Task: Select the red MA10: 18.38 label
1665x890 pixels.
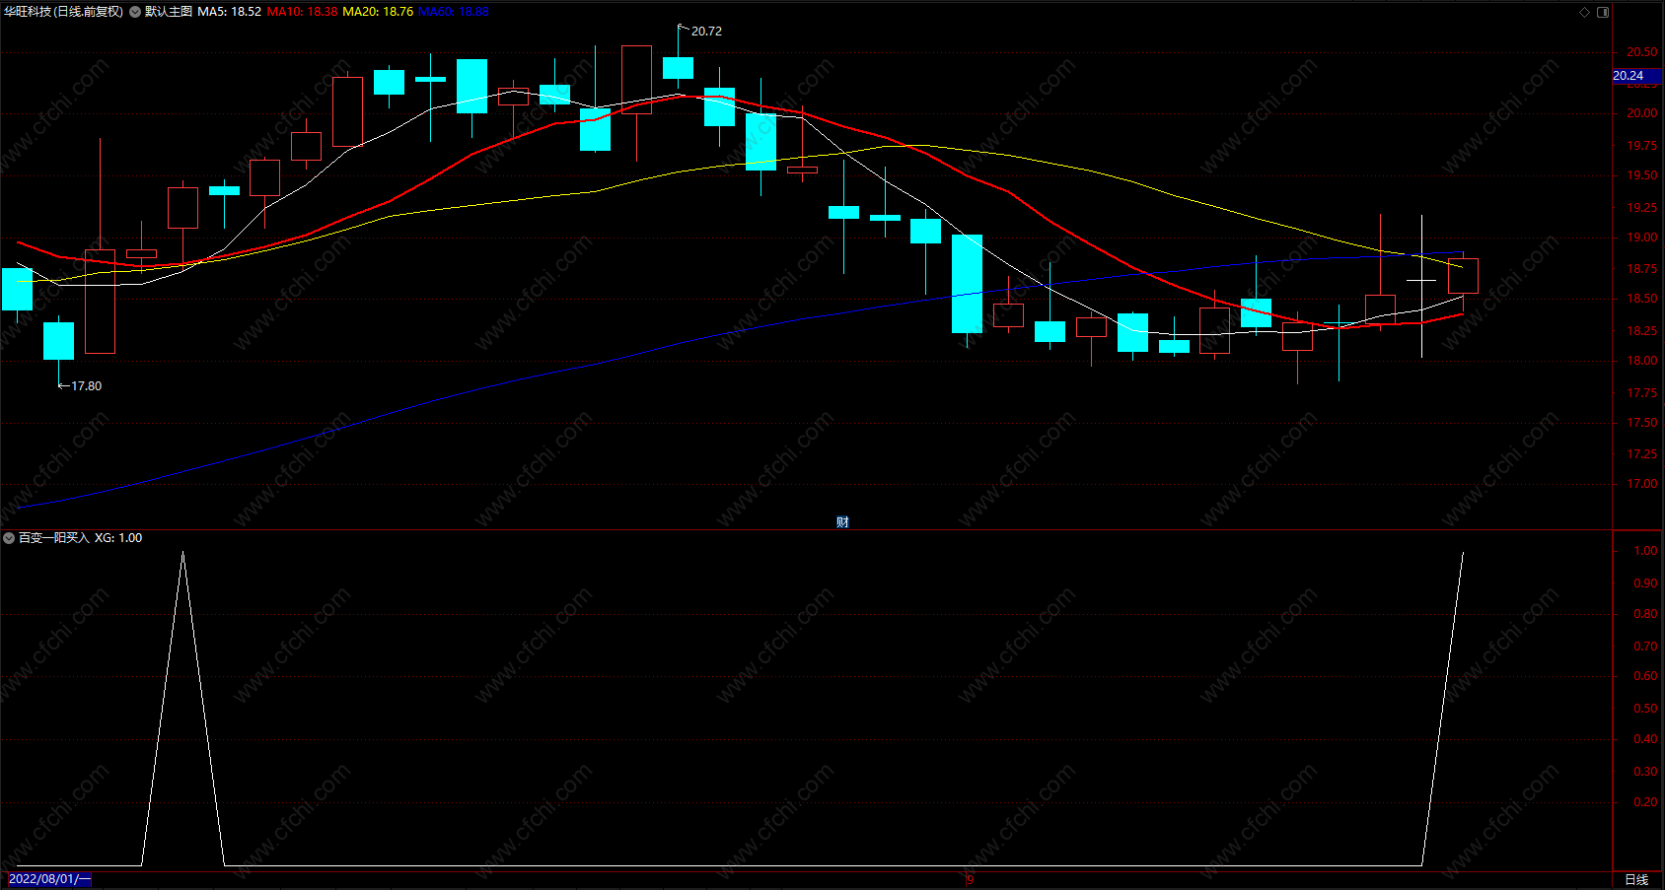Action: (302, 12)
